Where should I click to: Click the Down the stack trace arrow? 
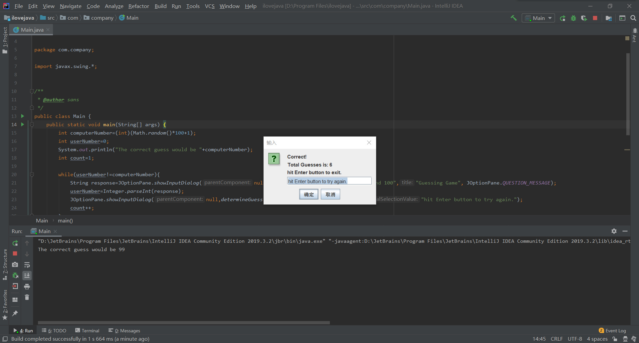tap(27, 254)
